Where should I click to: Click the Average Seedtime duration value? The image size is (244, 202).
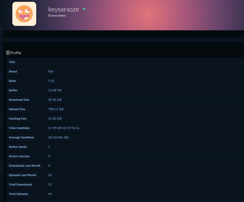[x=58, y=137]
